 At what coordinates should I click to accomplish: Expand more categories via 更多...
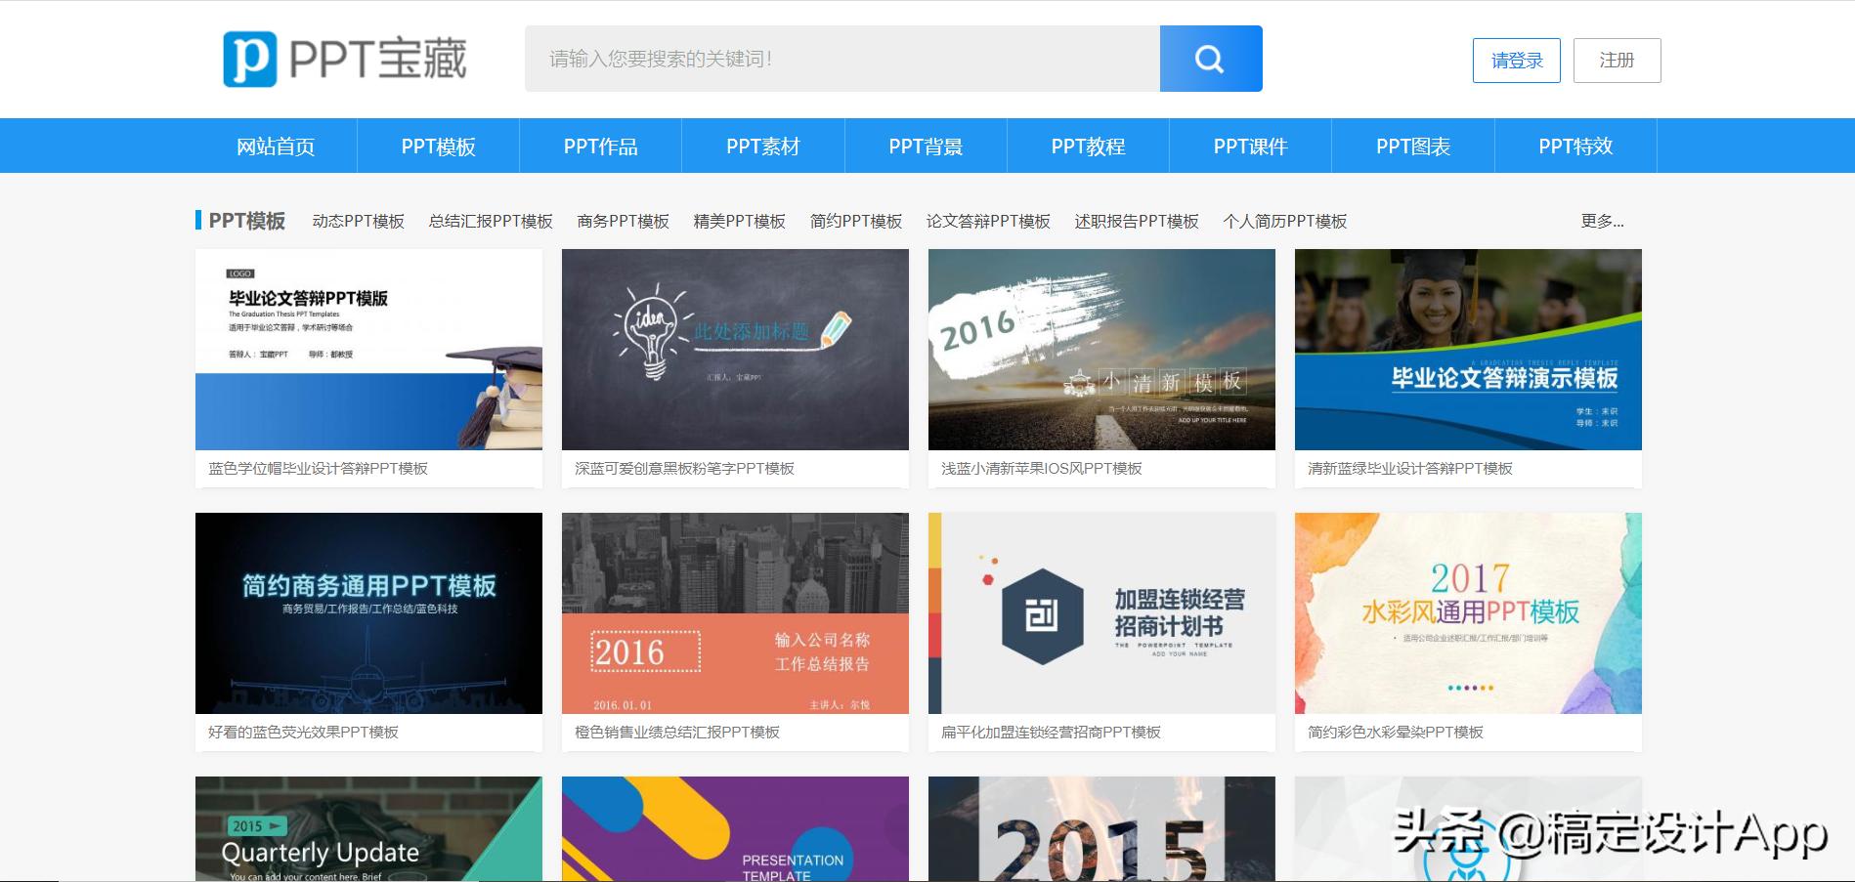[x=1599, y=222]
